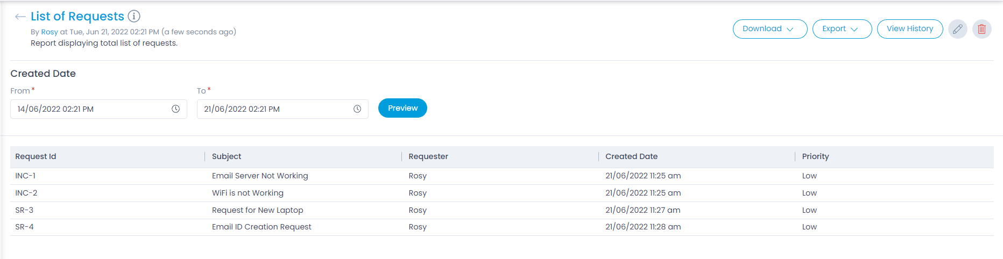Click the pencil edit report icon
This screenshot has height=259, width=1003.
pos(957,29)
